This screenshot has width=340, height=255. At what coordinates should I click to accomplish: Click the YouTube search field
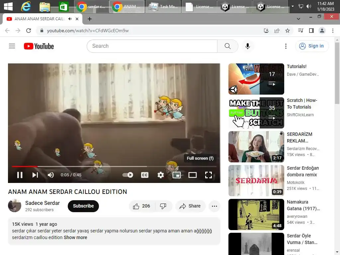point(152,46)
